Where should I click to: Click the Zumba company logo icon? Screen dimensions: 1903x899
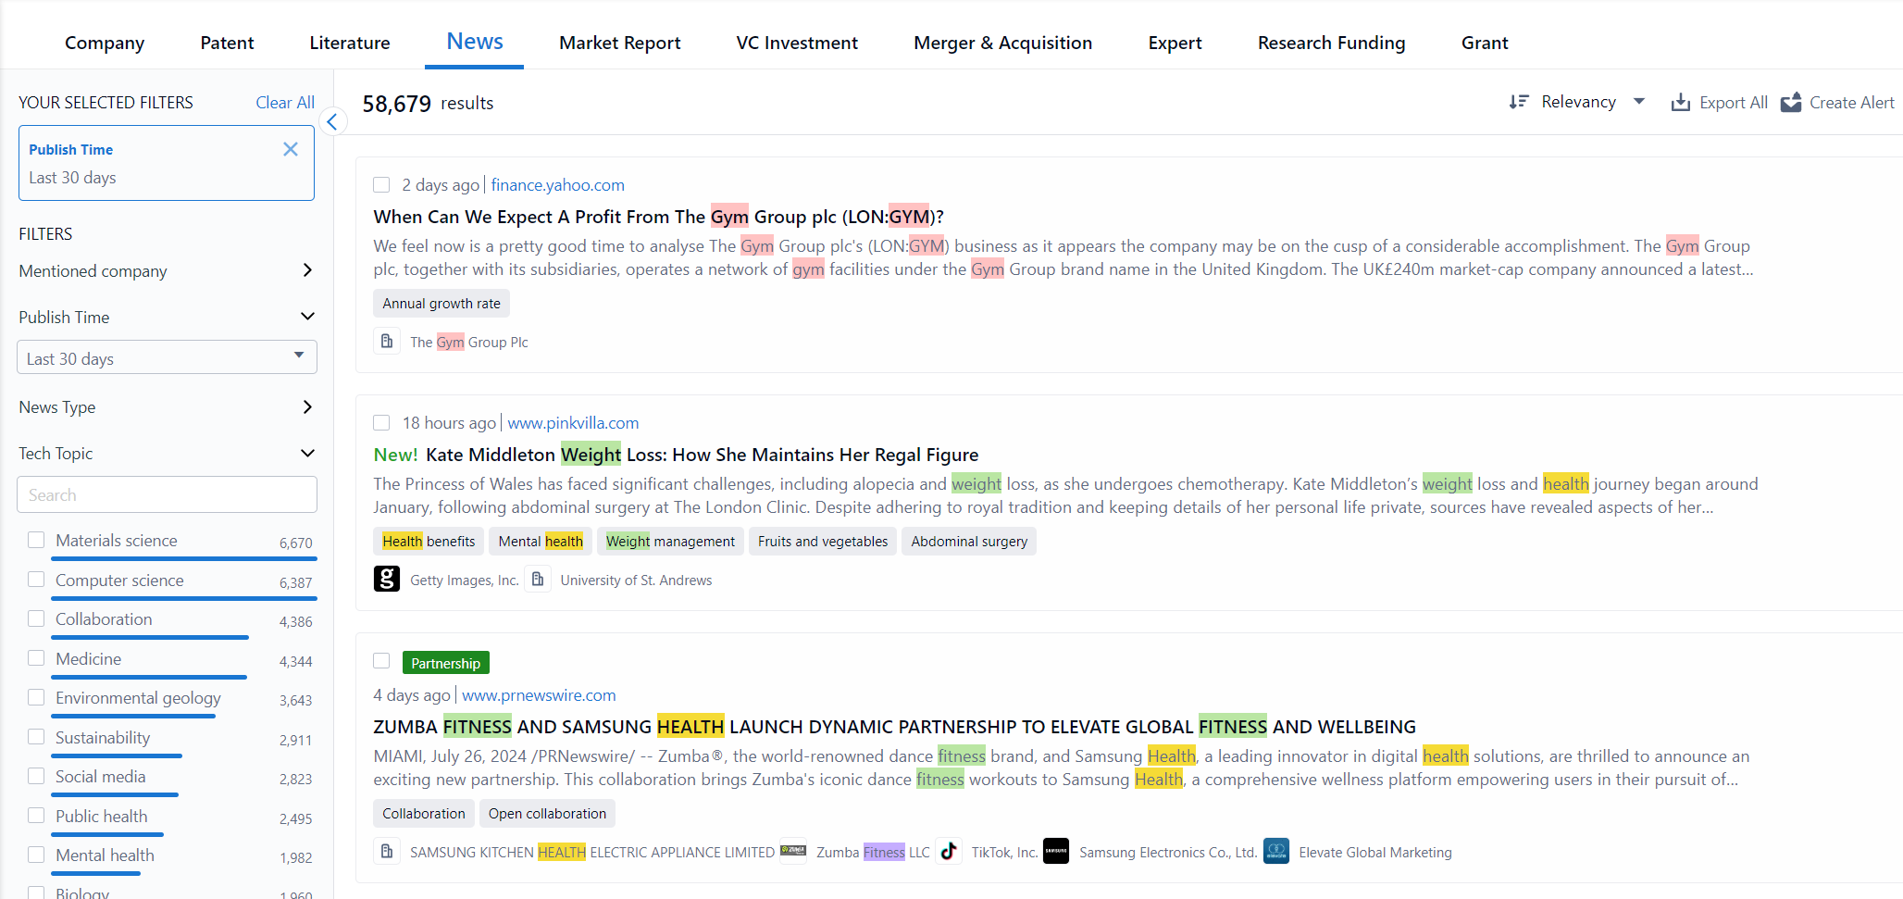click(793, 851)
